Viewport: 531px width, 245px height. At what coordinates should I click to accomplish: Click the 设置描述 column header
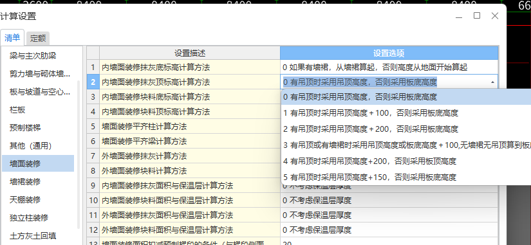190,53
